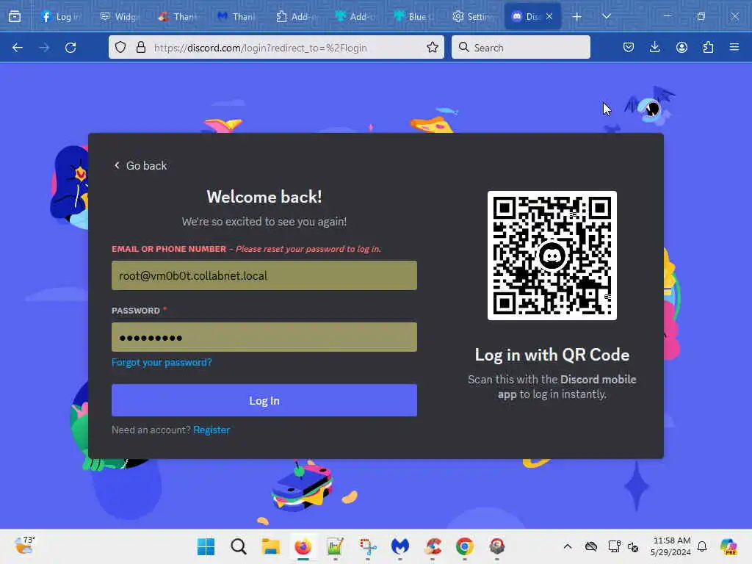The width and height of the screenshot is (752, 564).
Task: Open the network tray icon
Action: [614, 546]
